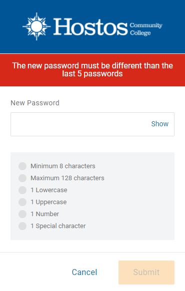185x291 pixels.
Task: Click the 1 Number requirement text
Action: pos(45,214)
